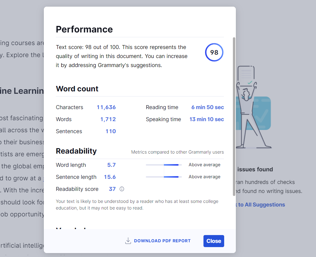
Task: Click the Word count section heading
Action: click(x=77, y=89)
